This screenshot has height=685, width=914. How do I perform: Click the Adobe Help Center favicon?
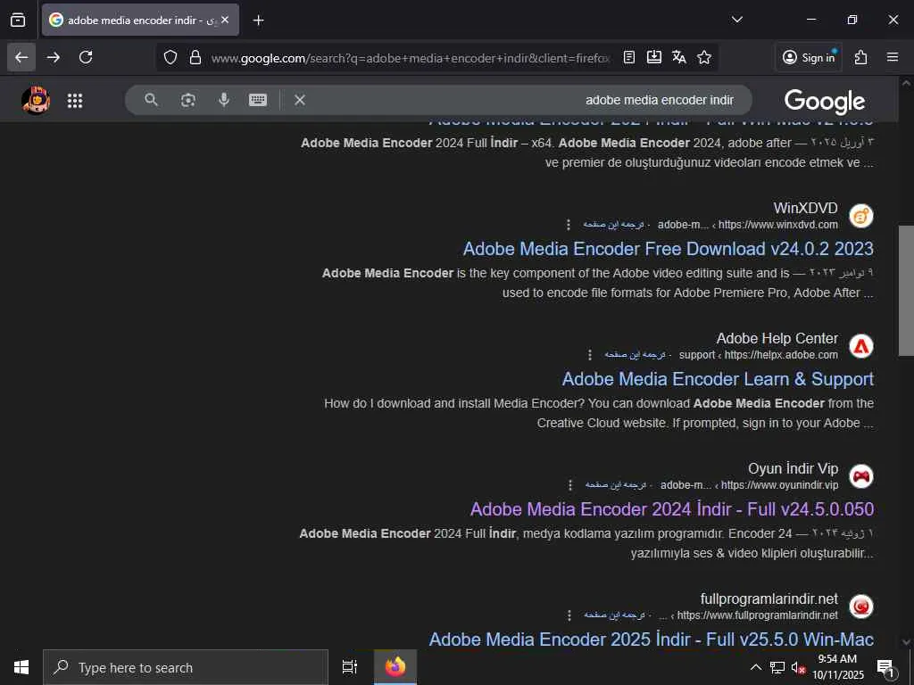[x=861, y=346]
